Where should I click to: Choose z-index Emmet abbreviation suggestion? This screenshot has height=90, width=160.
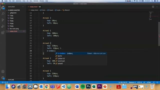coord(81,53)
